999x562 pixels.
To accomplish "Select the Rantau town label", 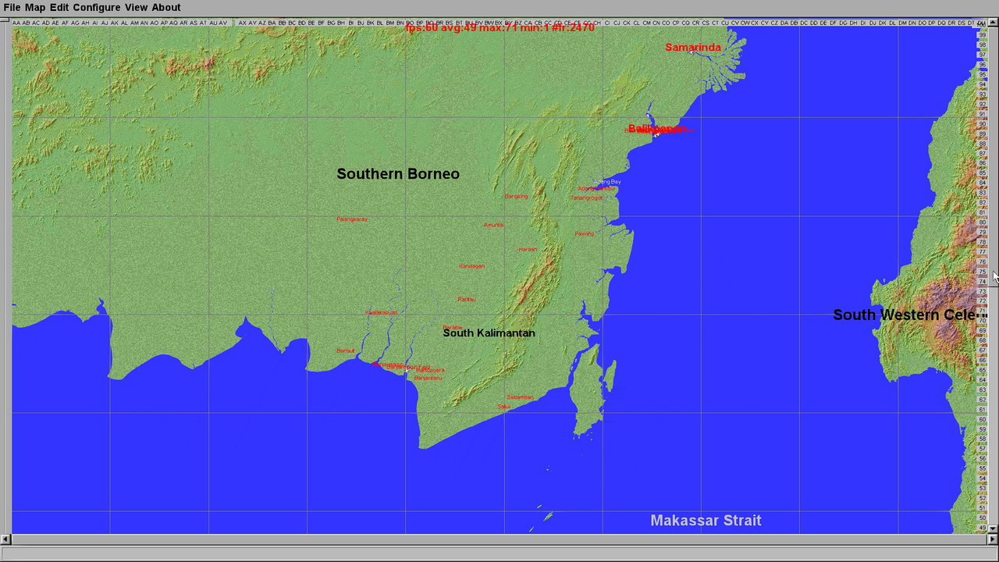I will (x=467, y=300).
